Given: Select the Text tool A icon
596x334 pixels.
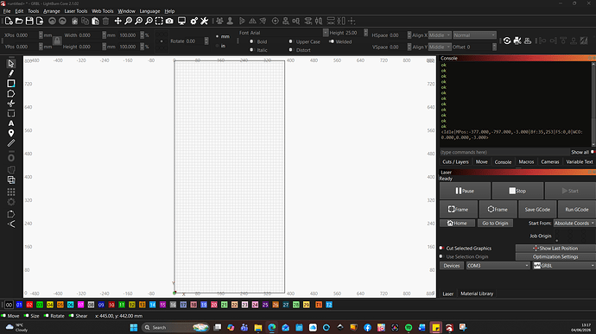Looking at the screenshot, I should [x=11, y=123].
